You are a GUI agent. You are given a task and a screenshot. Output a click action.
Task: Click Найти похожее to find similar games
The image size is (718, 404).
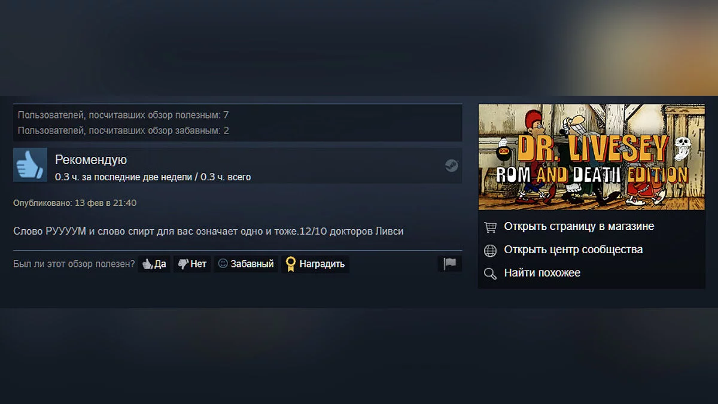(542, 273)
